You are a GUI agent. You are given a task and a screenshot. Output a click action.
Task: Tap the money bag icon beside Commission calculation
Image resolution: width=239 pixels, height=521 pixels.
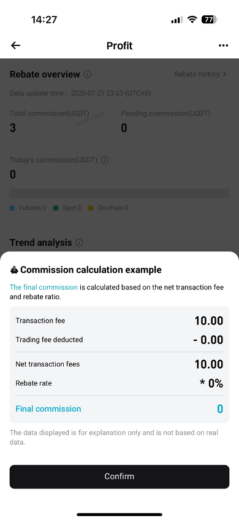point(14,270)
